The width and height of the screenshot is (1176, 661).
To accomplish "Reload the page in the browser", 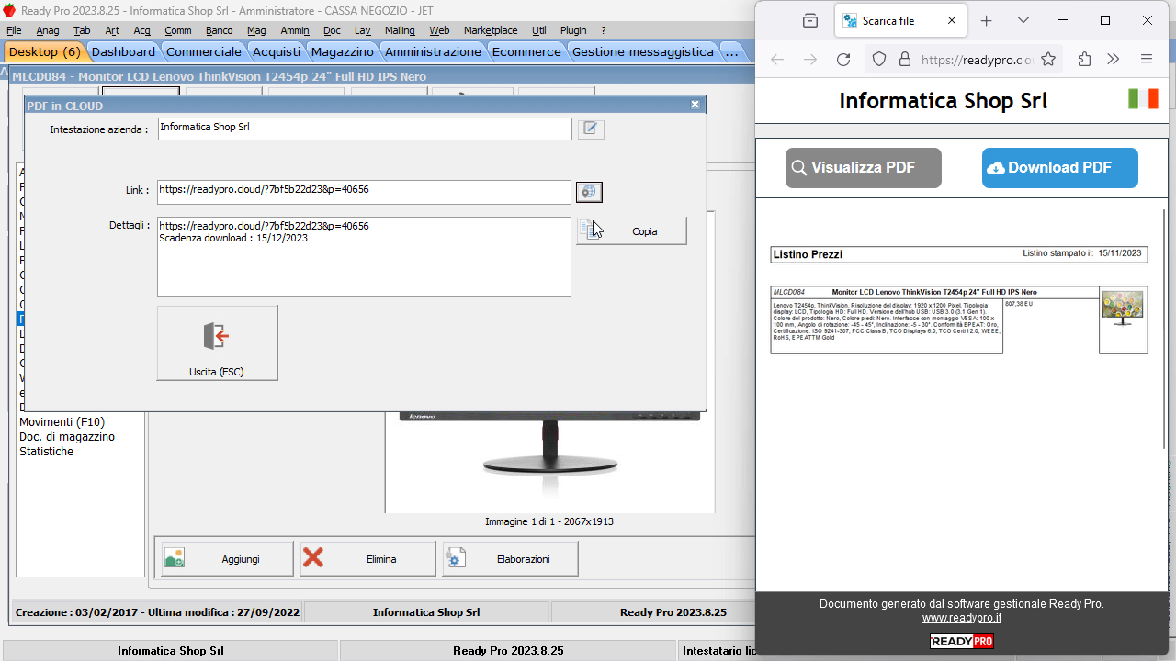I will coord(843,60).
